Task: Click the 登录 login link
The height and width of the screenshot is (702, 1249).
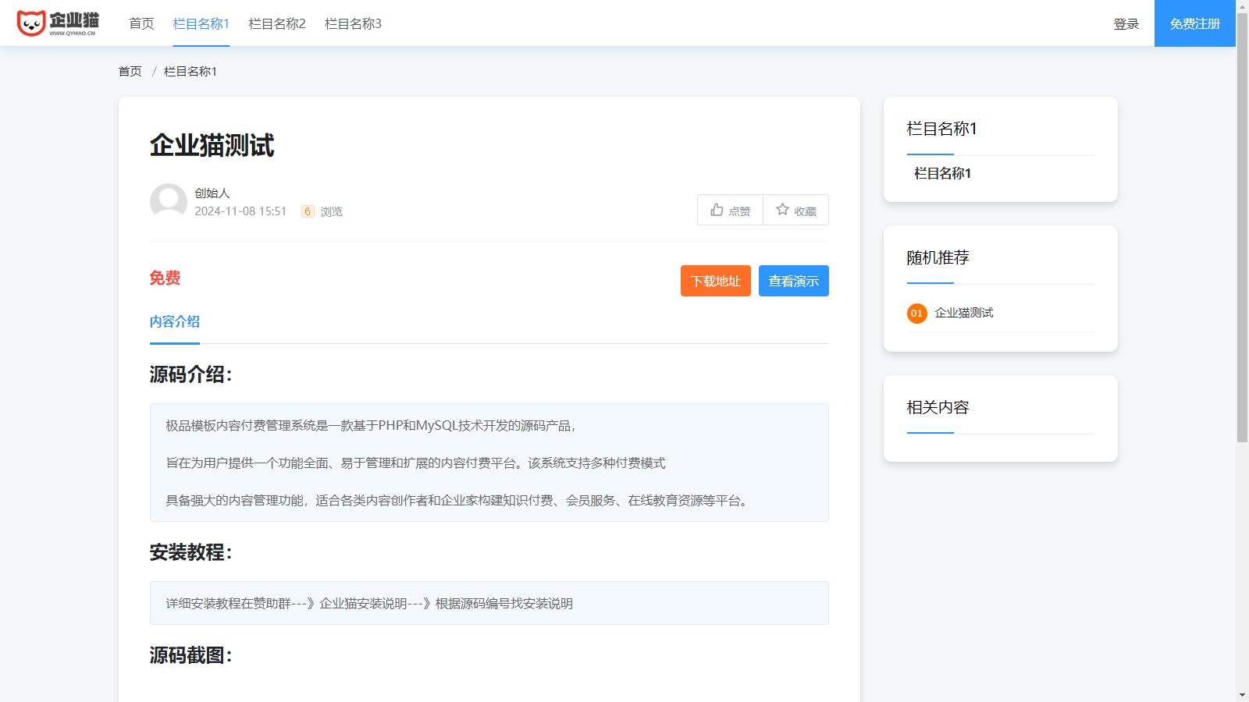Action: pyautogui.click(x=1126, y=24)
